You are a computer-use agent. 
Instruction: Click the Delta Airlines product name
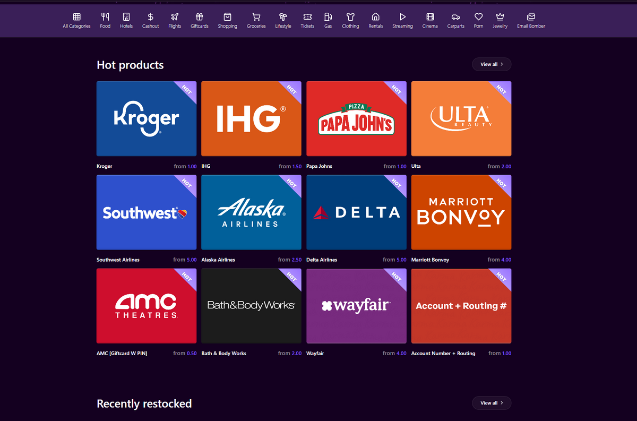coord(322,260)
